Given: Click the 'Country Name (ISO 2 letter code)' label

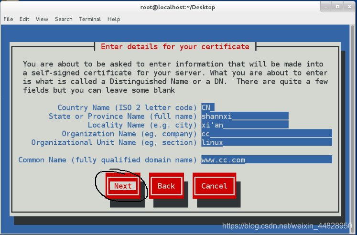Looking at the screenshot, I should pos(127,107).
